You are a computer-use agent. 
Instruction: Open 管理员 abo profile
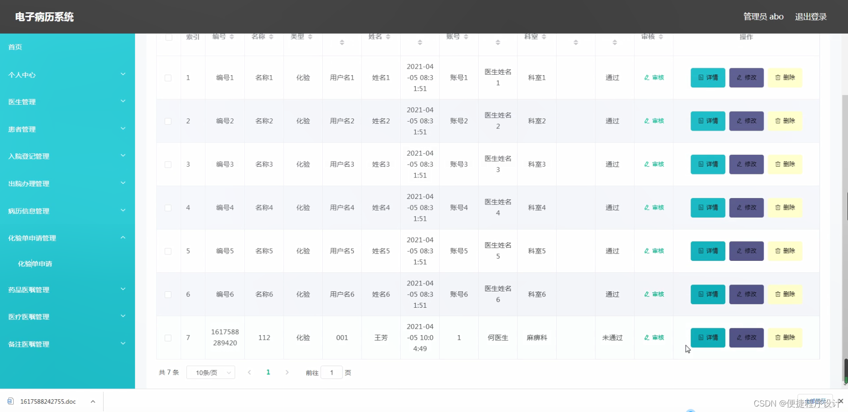pos(763,17)
